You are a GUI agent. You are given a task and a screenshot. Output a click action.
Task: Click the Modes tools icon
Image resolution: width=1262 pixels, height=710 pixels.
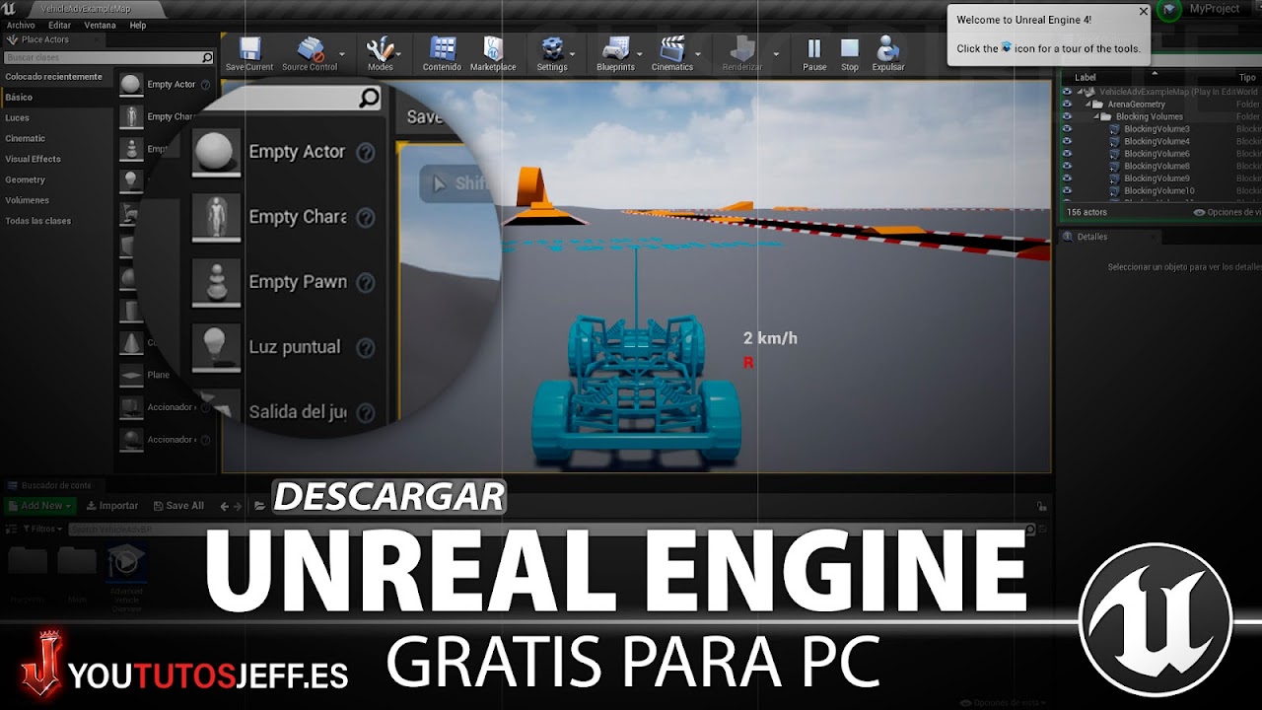pos(381,49)
